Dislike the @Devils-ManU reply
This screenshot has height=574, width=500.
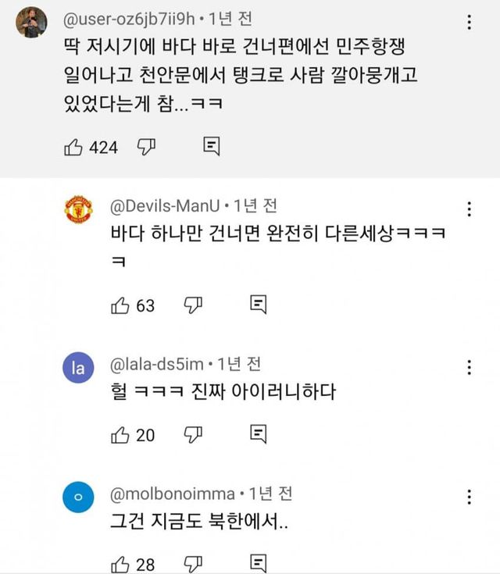point(193,305)
